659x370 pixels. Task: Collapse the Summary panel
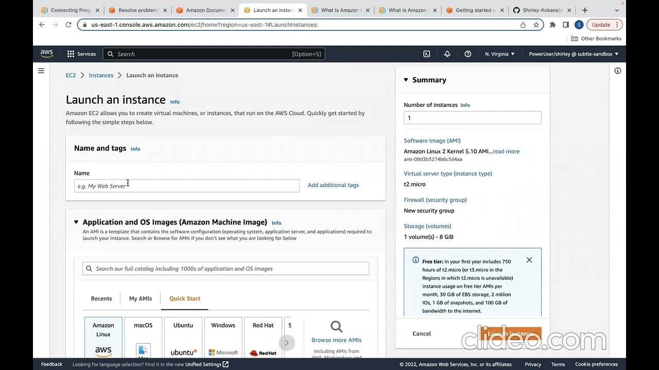pos(406,80)
